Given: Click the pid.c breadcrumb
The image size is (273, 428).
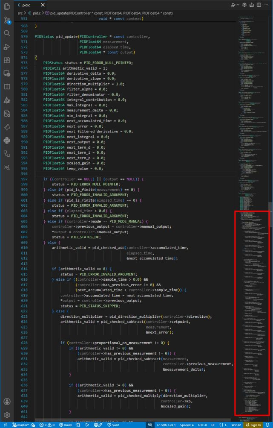Looking at the screenshot, I should tap(36, 13).
